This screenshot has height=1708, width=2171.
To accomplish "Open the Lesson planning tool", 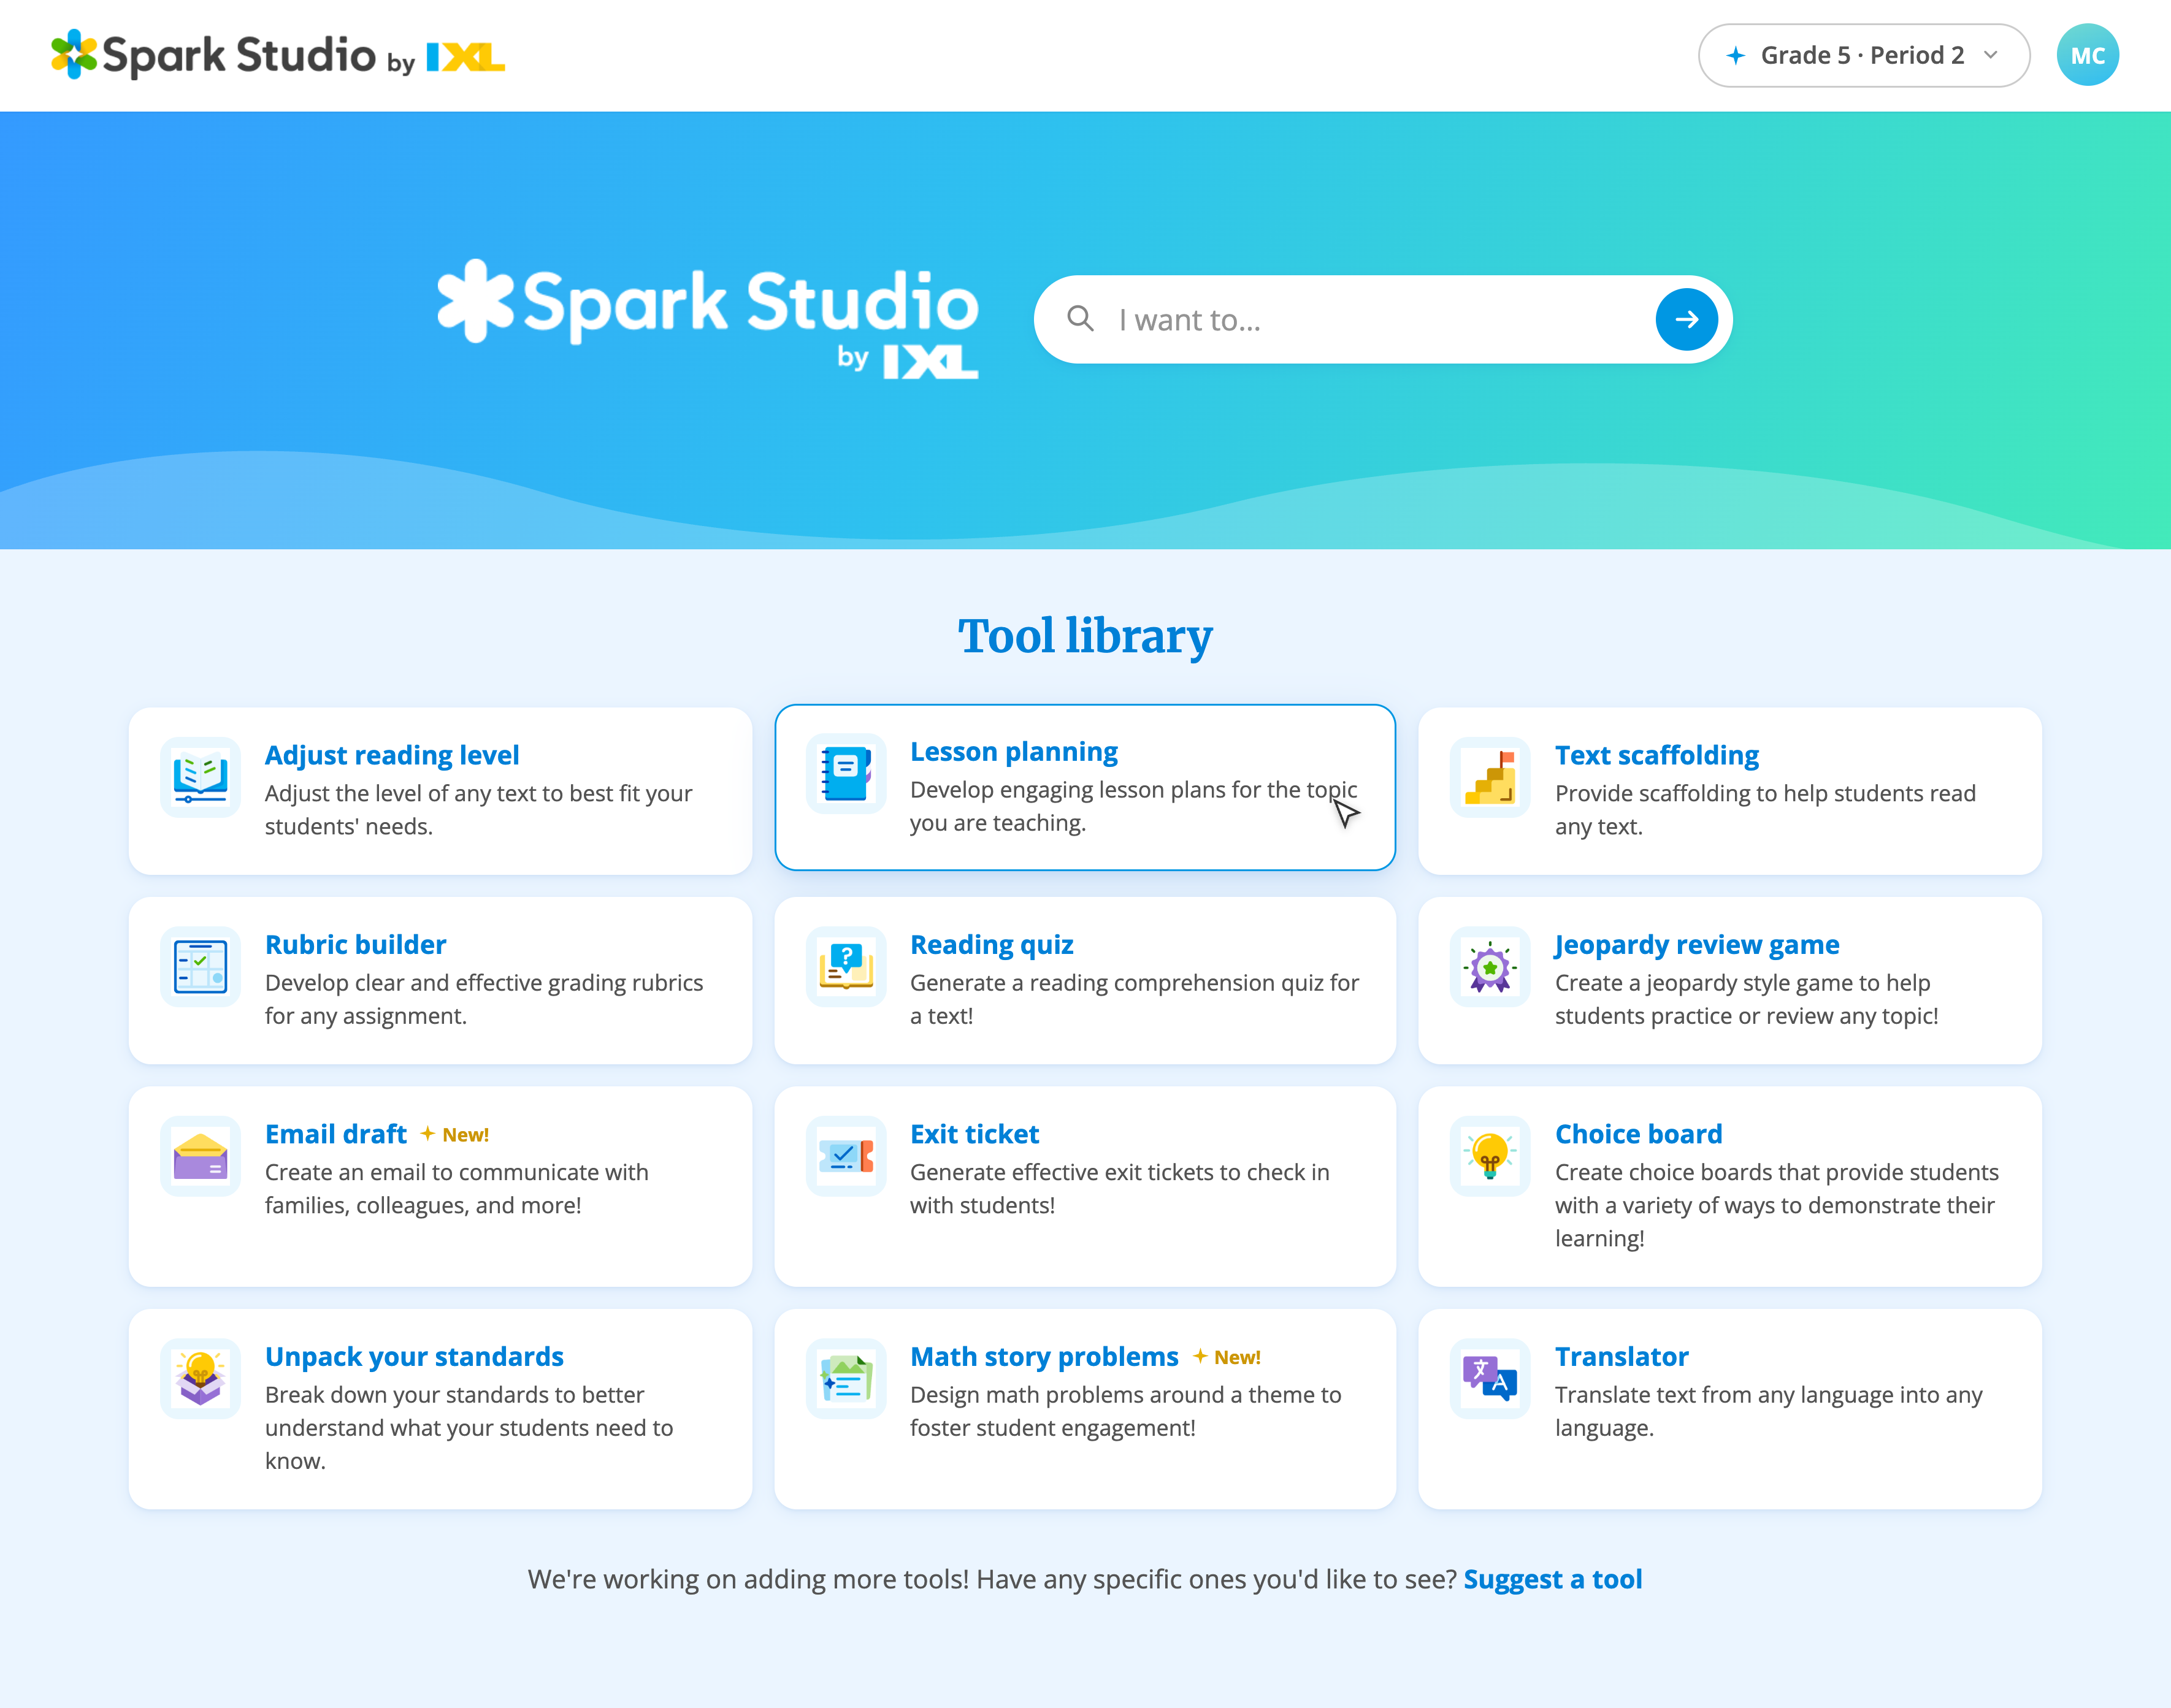I will click(1085, 788).
